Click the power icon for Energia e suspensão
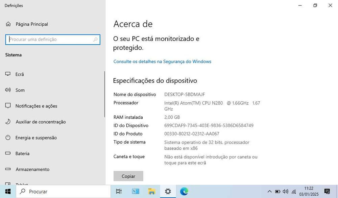This screenshot has width=338, height=198. coord(8,138)
